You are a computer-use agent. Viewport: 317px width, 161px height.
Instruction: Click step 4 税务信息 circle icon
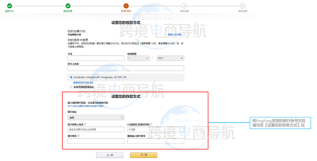[x=184, y=6]
